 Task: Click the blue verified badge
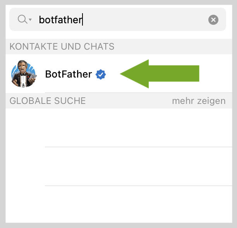pos(101,74)
